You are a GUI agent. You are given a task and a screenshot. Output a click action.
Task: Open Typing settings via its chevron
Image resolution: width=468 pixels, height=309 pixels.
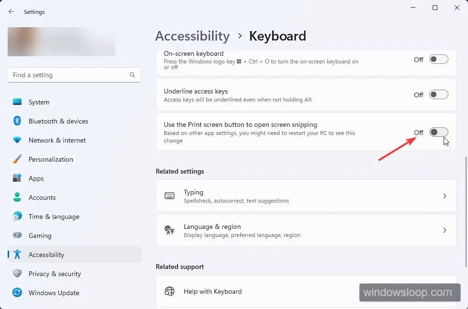(x=445, y=196)
